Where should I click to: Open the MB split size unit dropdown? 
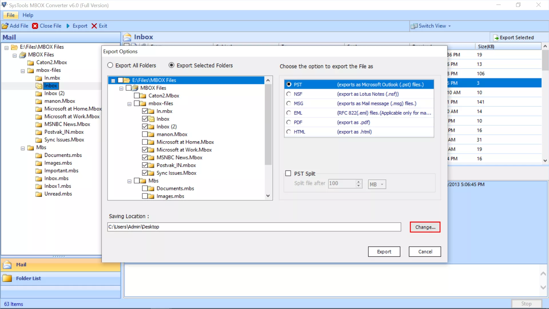[x=377, y=184]
